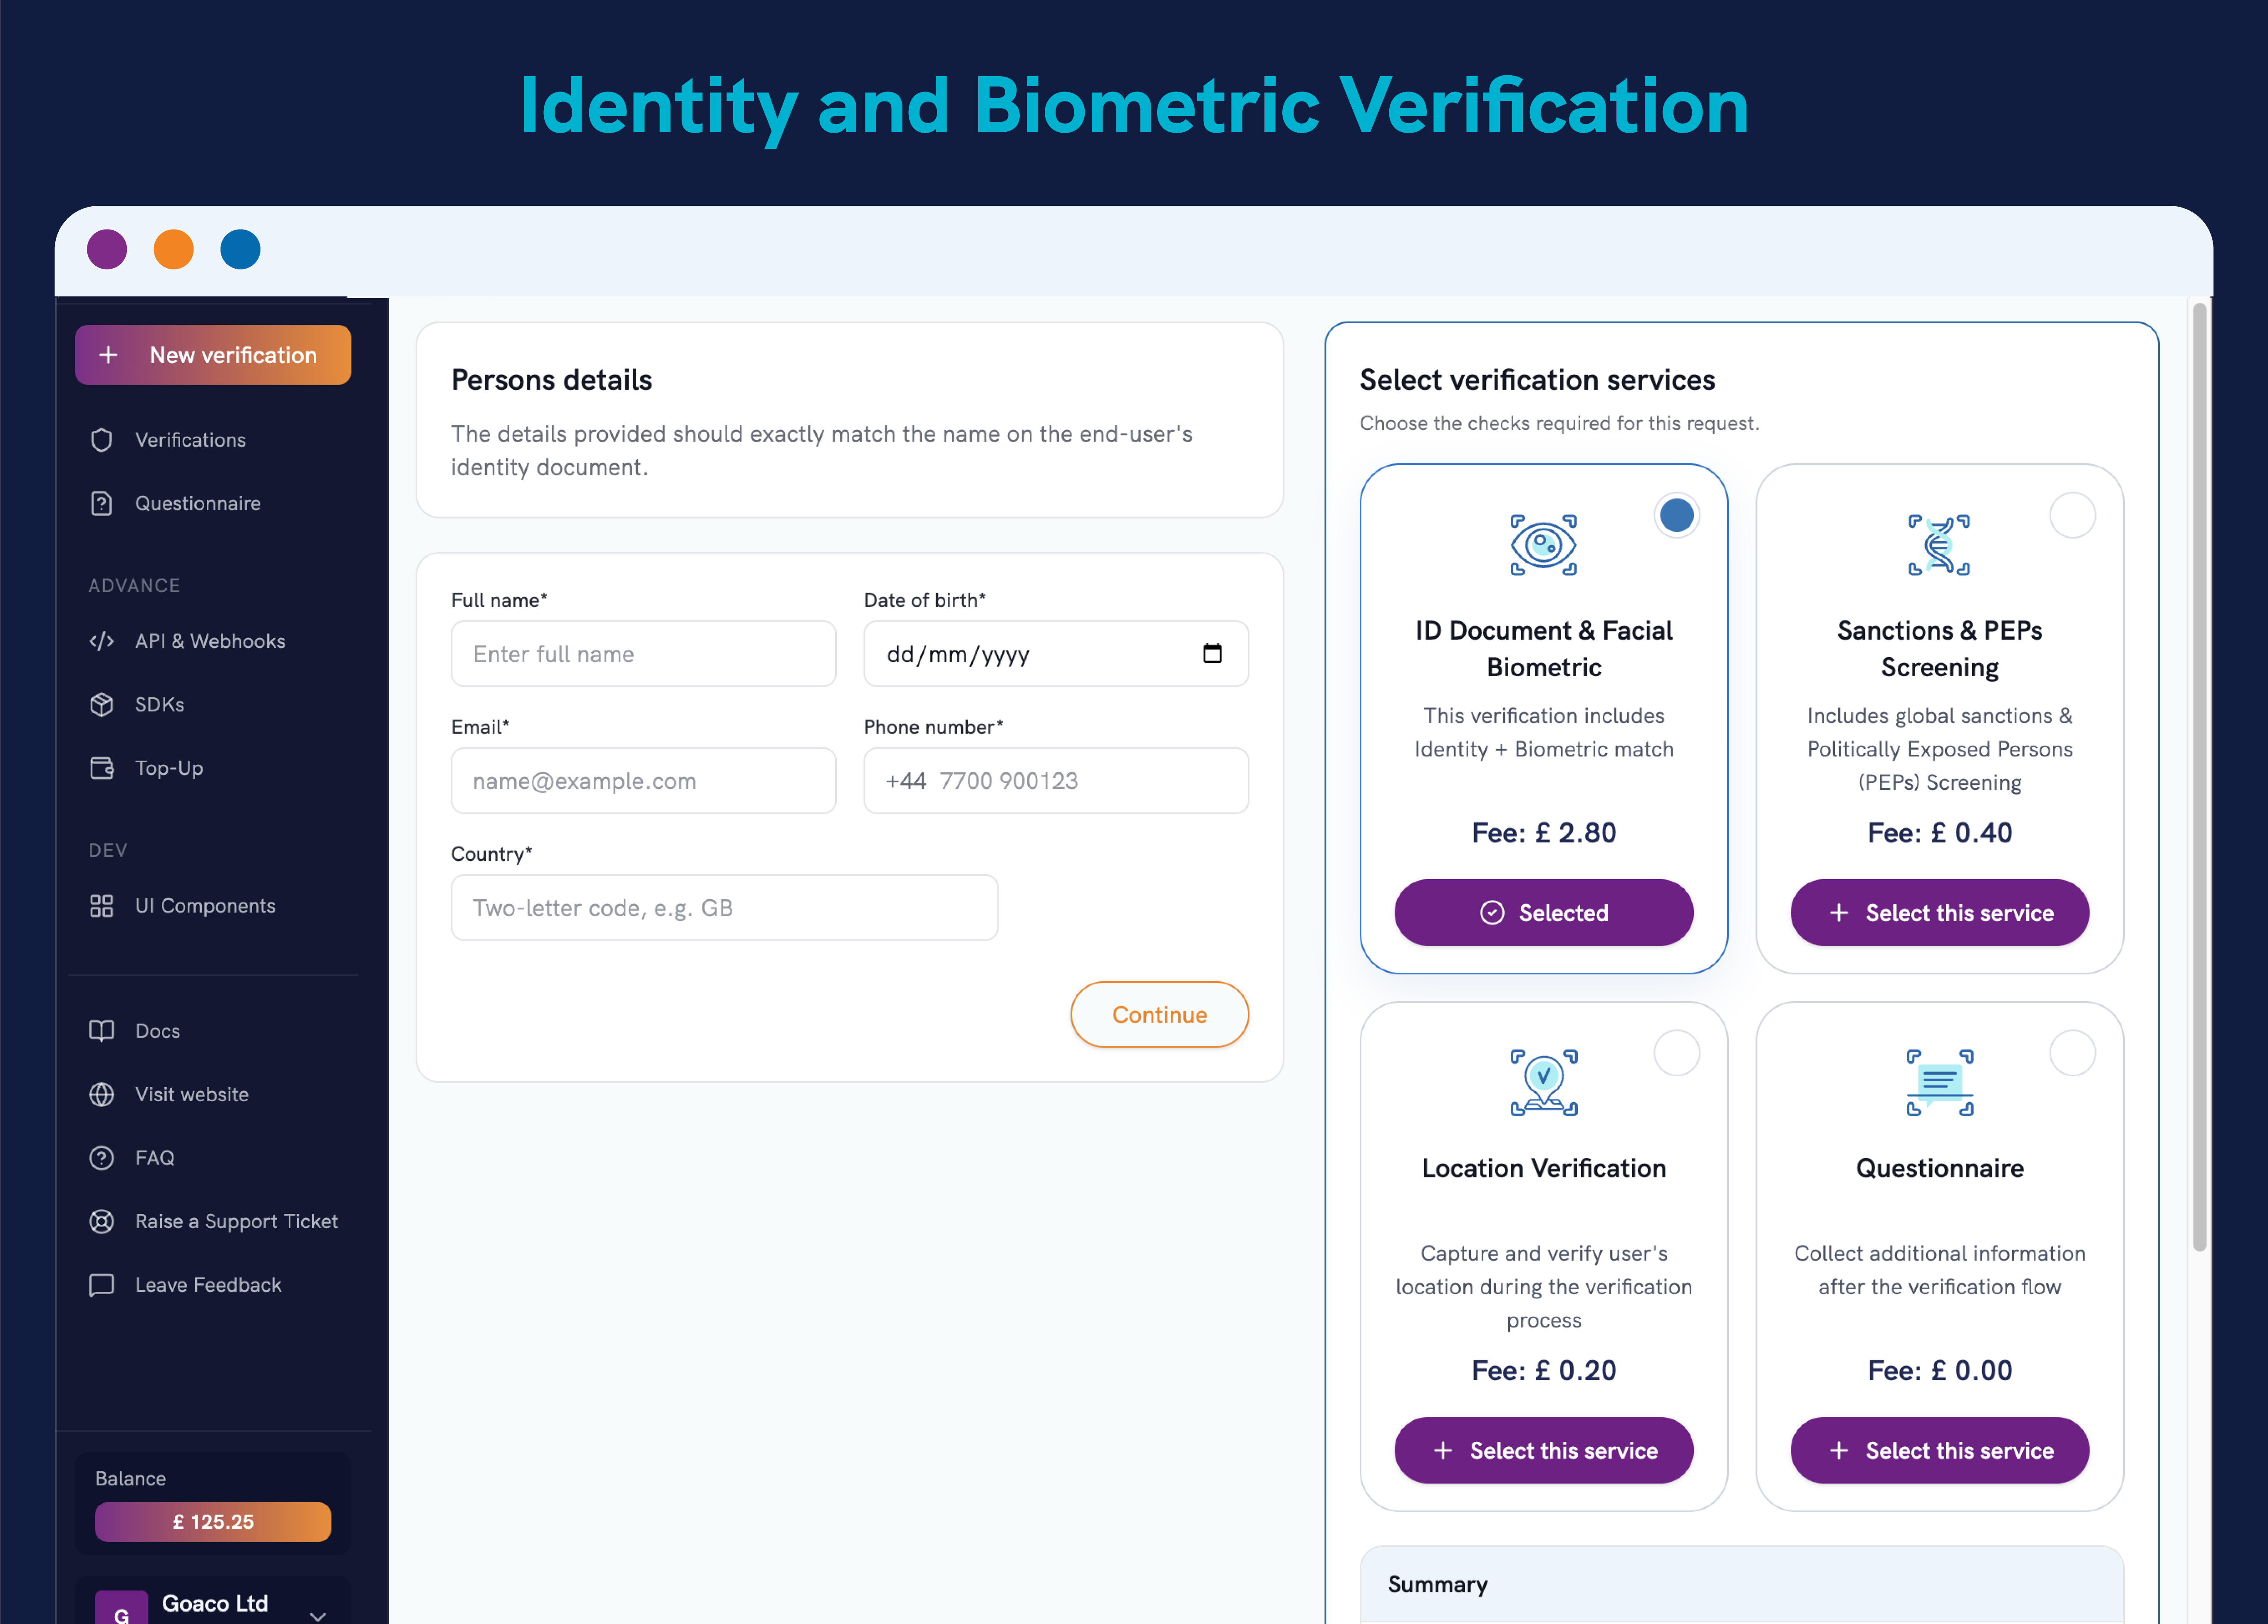Click the Email input field

pos(643,781)
